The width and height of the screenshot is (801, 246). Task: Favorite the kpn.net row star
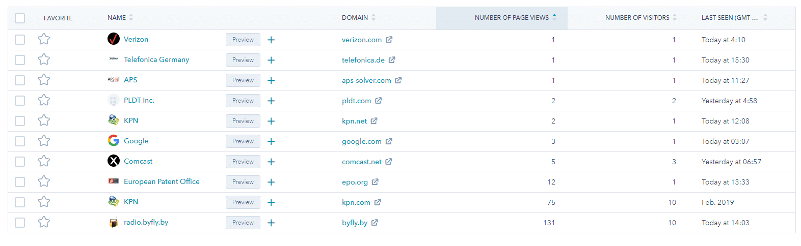pyautogui.click(x=44, y=120)
